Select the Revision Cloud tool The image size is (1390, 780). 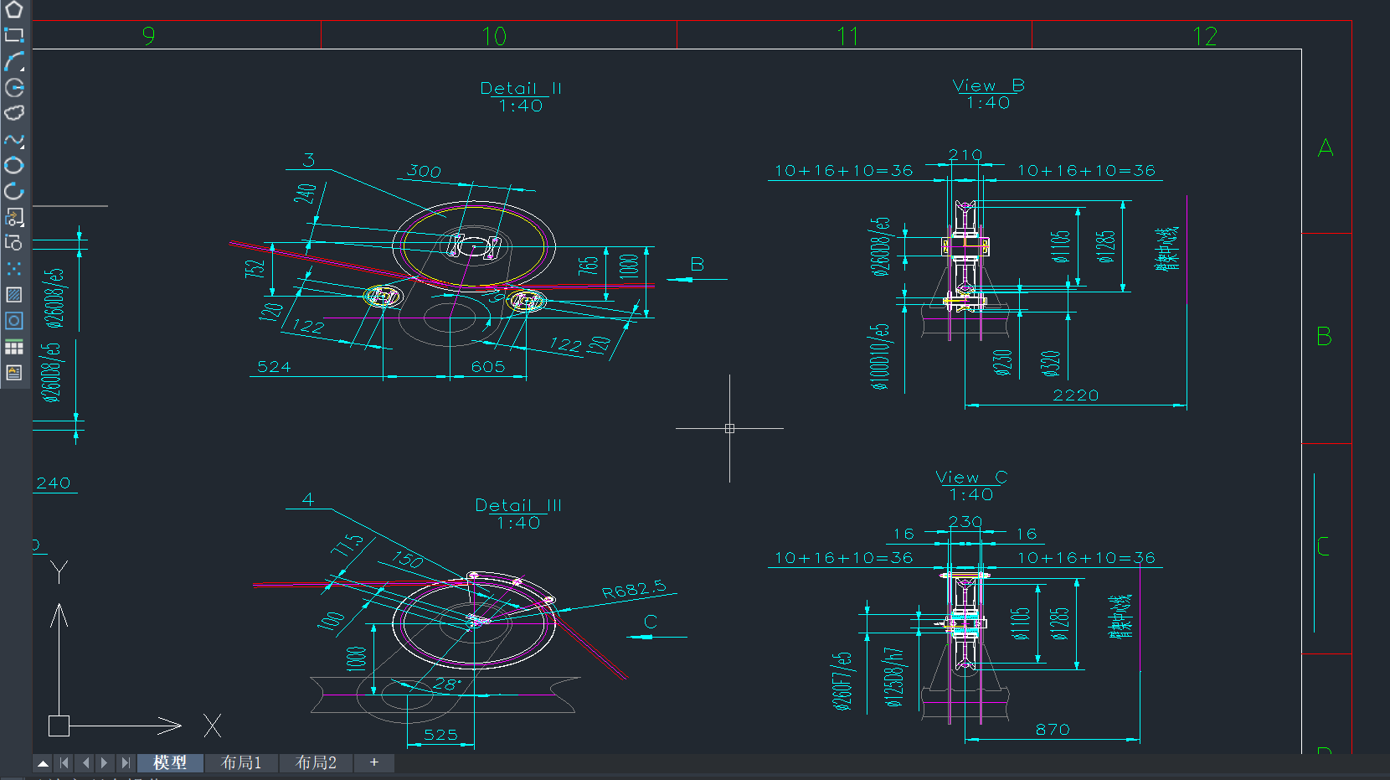[x=14, y=113]
